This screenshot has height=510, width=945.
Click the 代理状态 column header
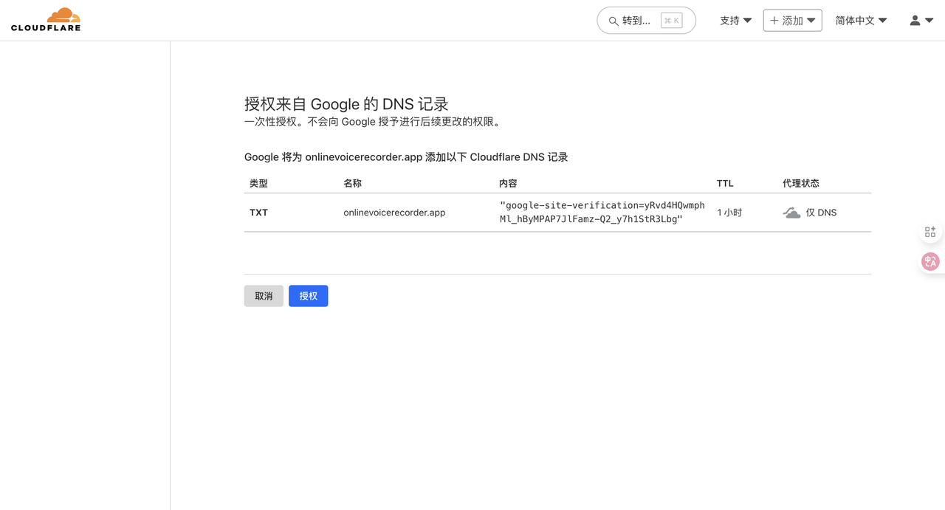pos(801,183)
